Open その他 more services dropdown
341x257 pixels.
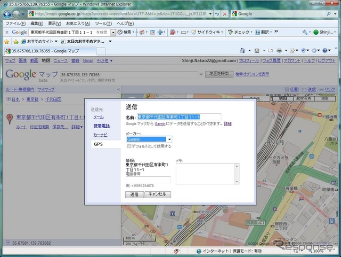coord(104,61)
